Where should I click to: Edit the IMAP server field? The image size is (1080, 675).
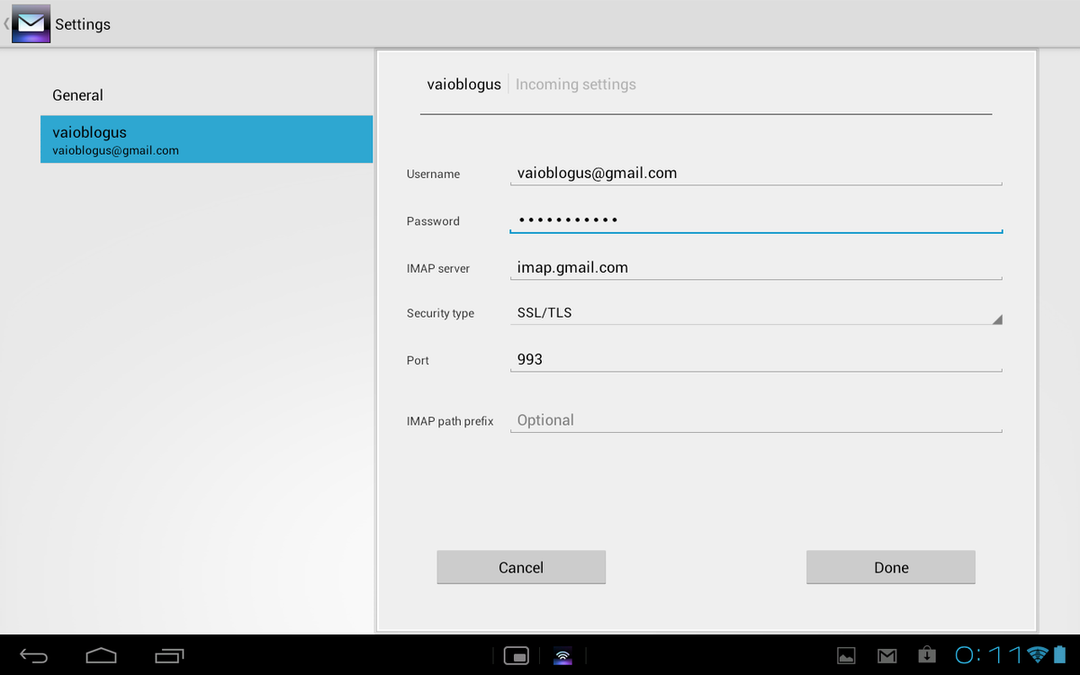click(754, 267)
